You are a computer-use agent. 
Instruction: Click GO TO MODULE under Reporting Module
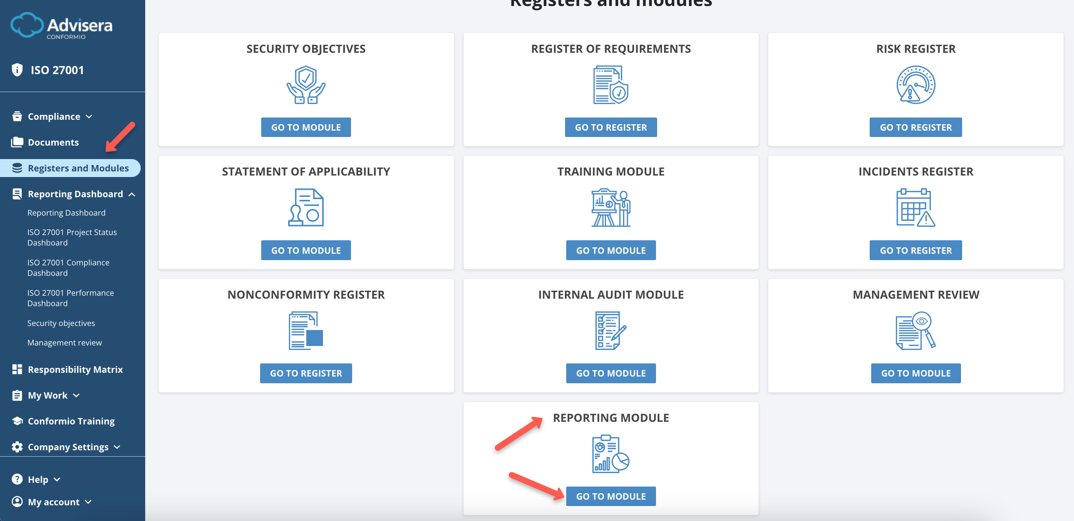pyautogui.click(x=611, y=496)
